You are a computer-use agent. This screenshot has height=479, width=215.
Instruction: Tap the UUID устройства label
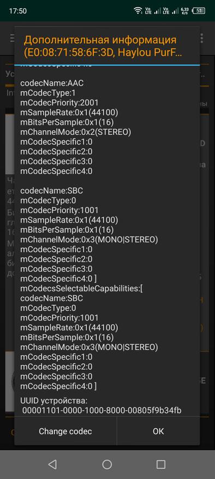click(x=53, y=401)
